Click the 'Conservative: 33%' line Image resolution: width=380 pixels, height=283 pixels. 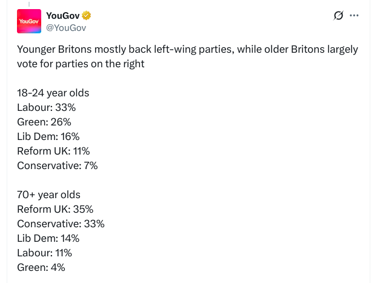click(x=61, y=224)
